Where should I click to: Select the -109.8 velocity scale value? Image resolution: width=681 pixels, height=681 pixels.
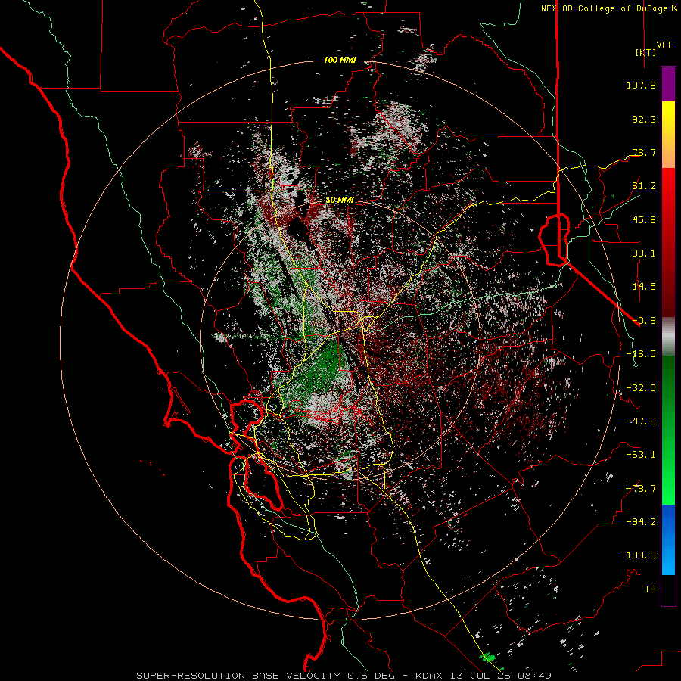click(x=638, y=555)
